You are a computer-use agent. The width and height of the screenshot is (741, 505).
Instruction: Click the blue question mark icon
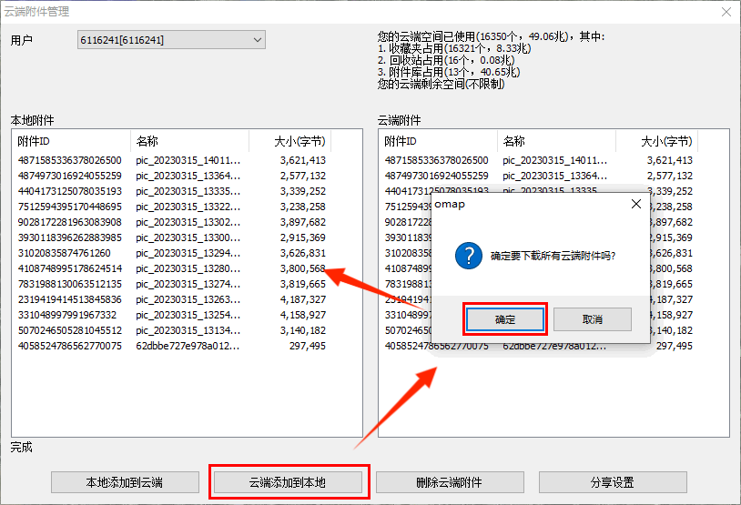(468, 256)
